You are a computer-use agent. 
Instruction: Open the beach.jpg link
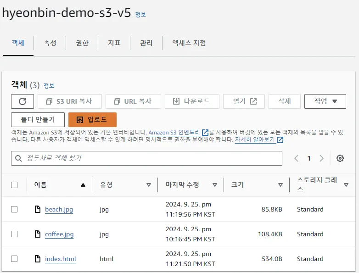click(x=59, y=209)
